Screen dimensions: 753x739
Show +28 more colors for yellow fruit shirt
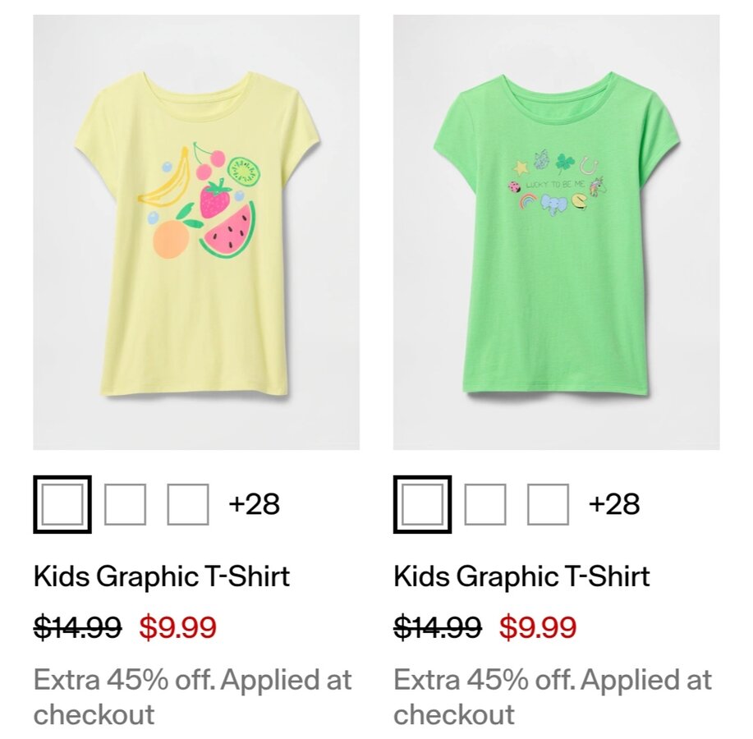tap(254, 504)
